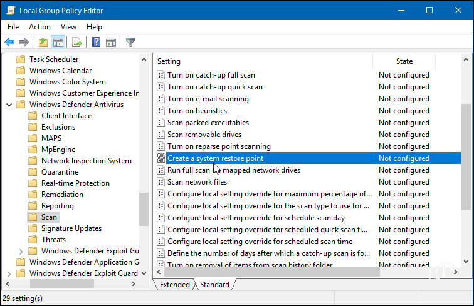Select override for scheduled scan time setting
The image size is (474, 306).
pos(260,242)
